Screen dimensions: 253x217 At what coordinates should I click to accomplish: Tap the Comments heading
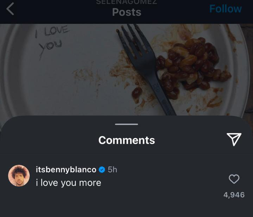(126, 140)
